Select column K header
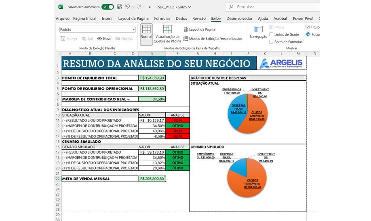 265,54
